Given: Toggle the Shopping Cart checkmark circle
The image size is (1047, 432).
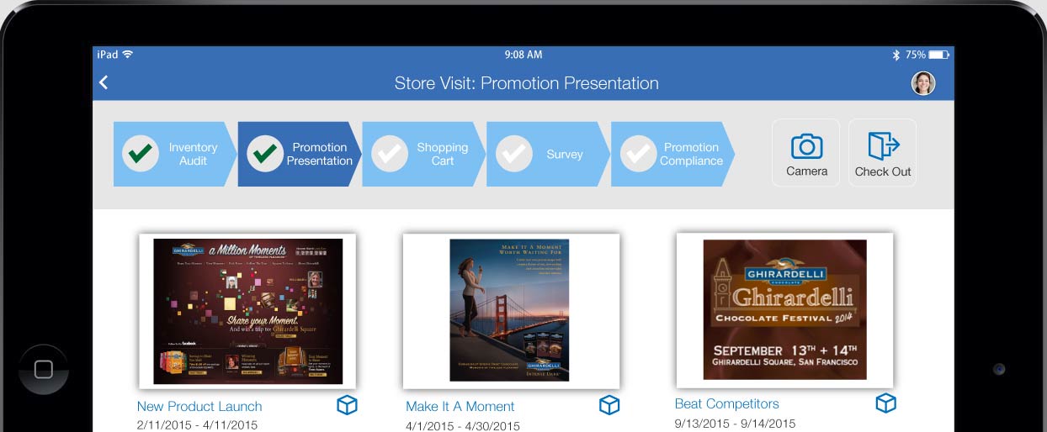Looking at the screenshot, I should point(390,154).
